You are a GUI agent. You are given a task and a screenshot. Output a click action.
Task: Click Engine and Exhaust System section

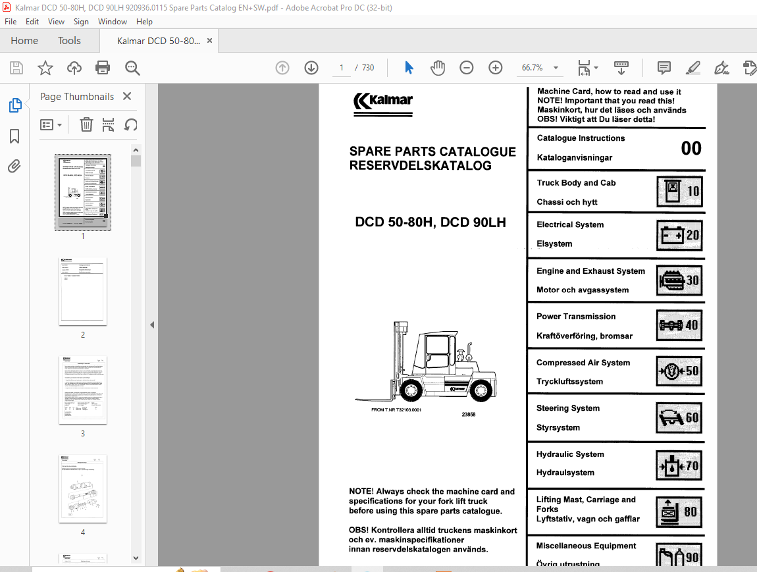point(617,280)
